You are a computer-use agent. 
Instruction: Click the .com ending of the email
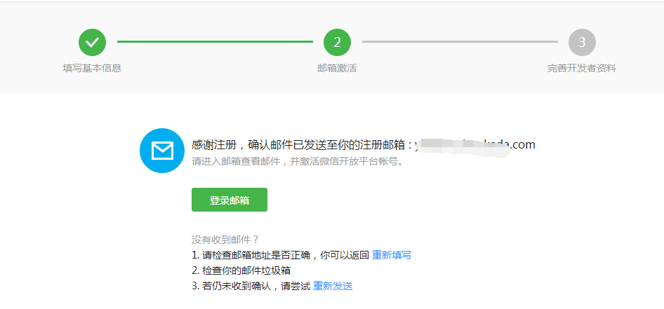[x=522, y=145]
